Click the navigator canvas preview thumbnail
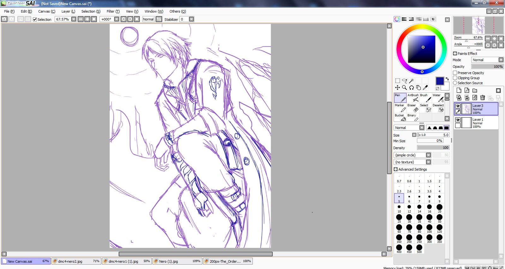The height and width of the screenshot is (269, 505). tap(478, 25)
